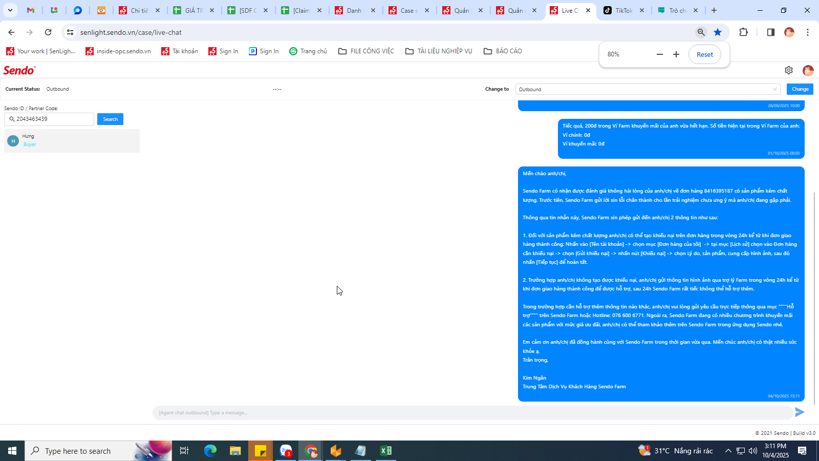The width and height of the screenshot is (819, 461).
Task: Open Sendo settings gear
Action: 789,70
